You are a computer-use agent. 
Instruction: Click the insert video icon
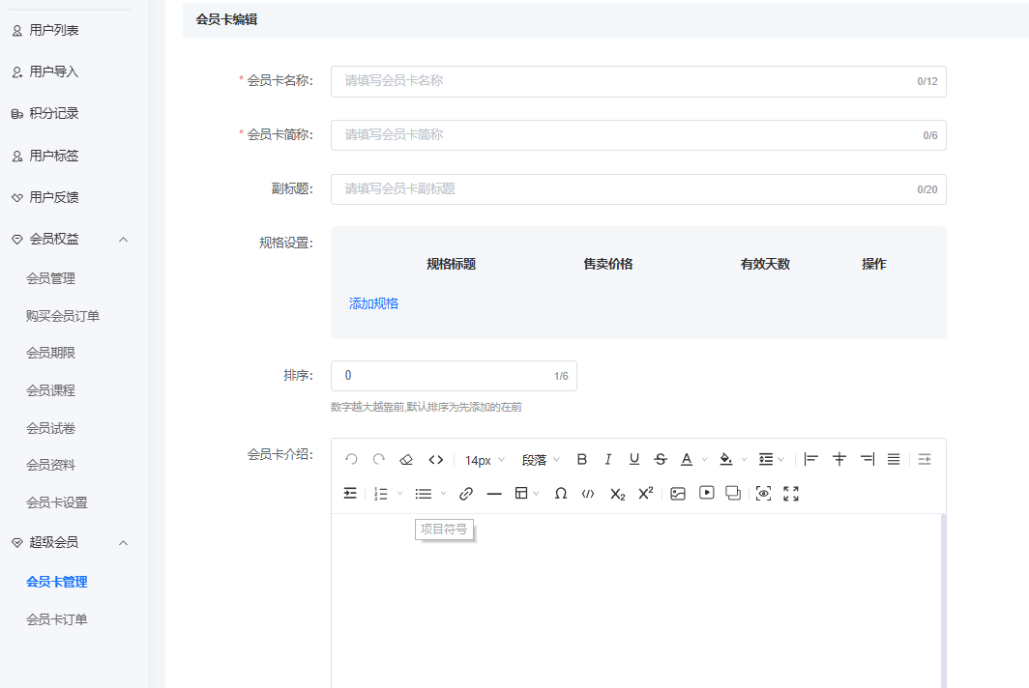[x=707, y=493]
